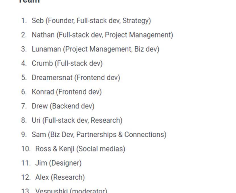Select the Nathan Project Management line
The image size is (236, 193).
[102, 35]
